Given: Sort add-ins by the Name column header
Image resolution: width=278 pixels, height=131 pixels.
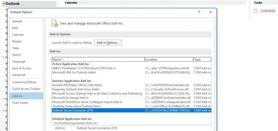Looking at the screenshot, I should coord(98,59).
